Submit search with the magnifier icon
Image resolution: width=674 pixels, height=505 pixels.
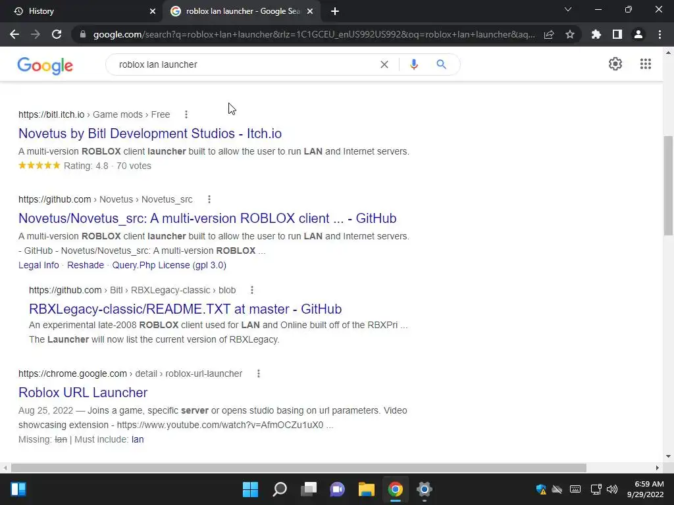pos(441,64)
